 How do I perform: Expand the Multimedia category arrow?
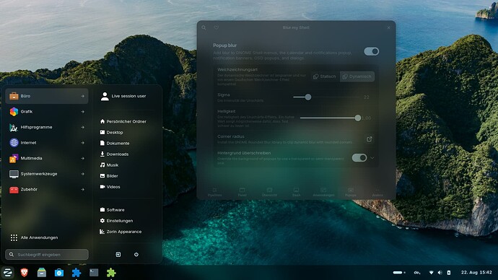(82, 159)
